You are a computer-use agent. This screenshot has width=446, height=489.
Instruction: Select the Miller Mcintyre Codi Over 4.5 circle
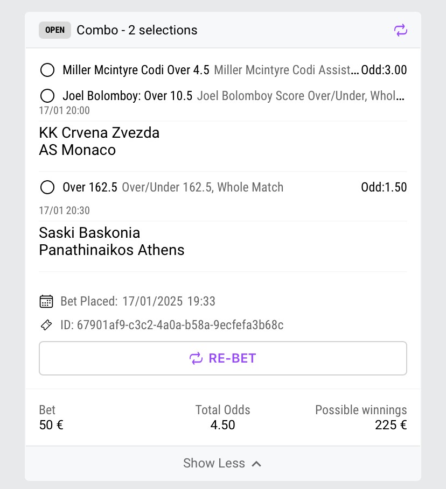[x=47, y=70]
